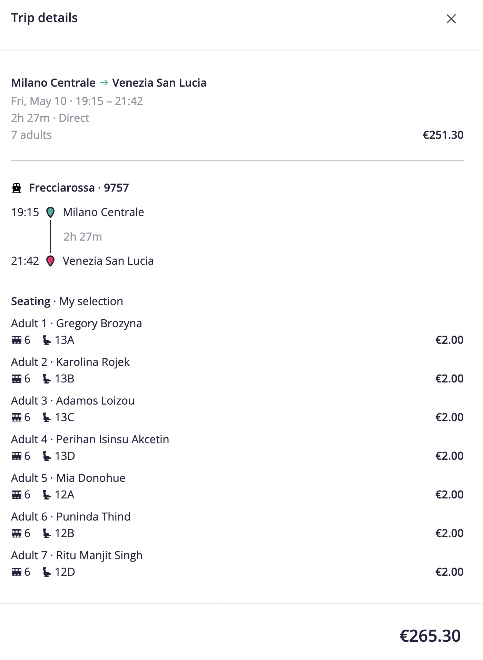Viewport: 483px width, 660px height.
Task: Click the coach icon for Puninda Thind
Action: click(17, 533)
